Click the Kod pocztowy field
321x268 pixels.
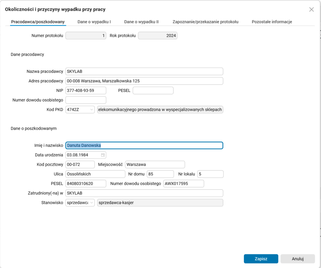80,164
